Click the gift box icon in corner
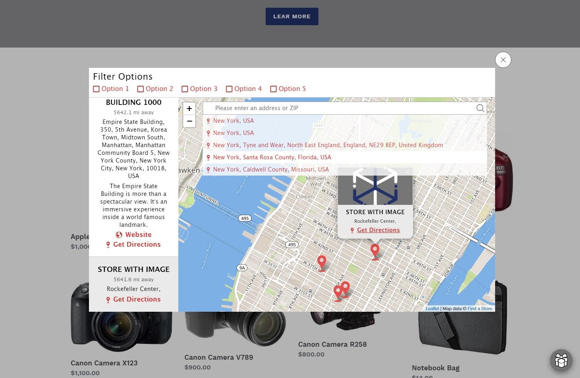This screenshot has width=580, height=378. coord(561,360)
